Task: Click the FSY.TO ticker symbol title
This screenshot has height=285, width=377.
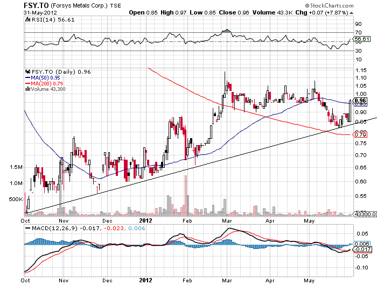Action: click(x=36, y=5)
